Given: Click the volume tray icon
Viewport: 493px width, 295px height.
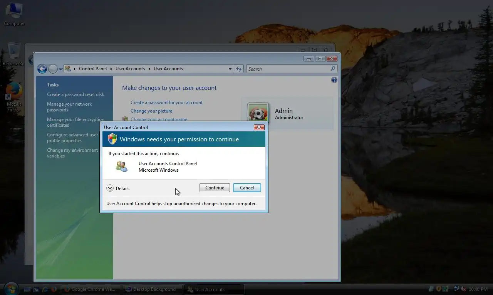Looking at the screenshot, I should 463,289.
